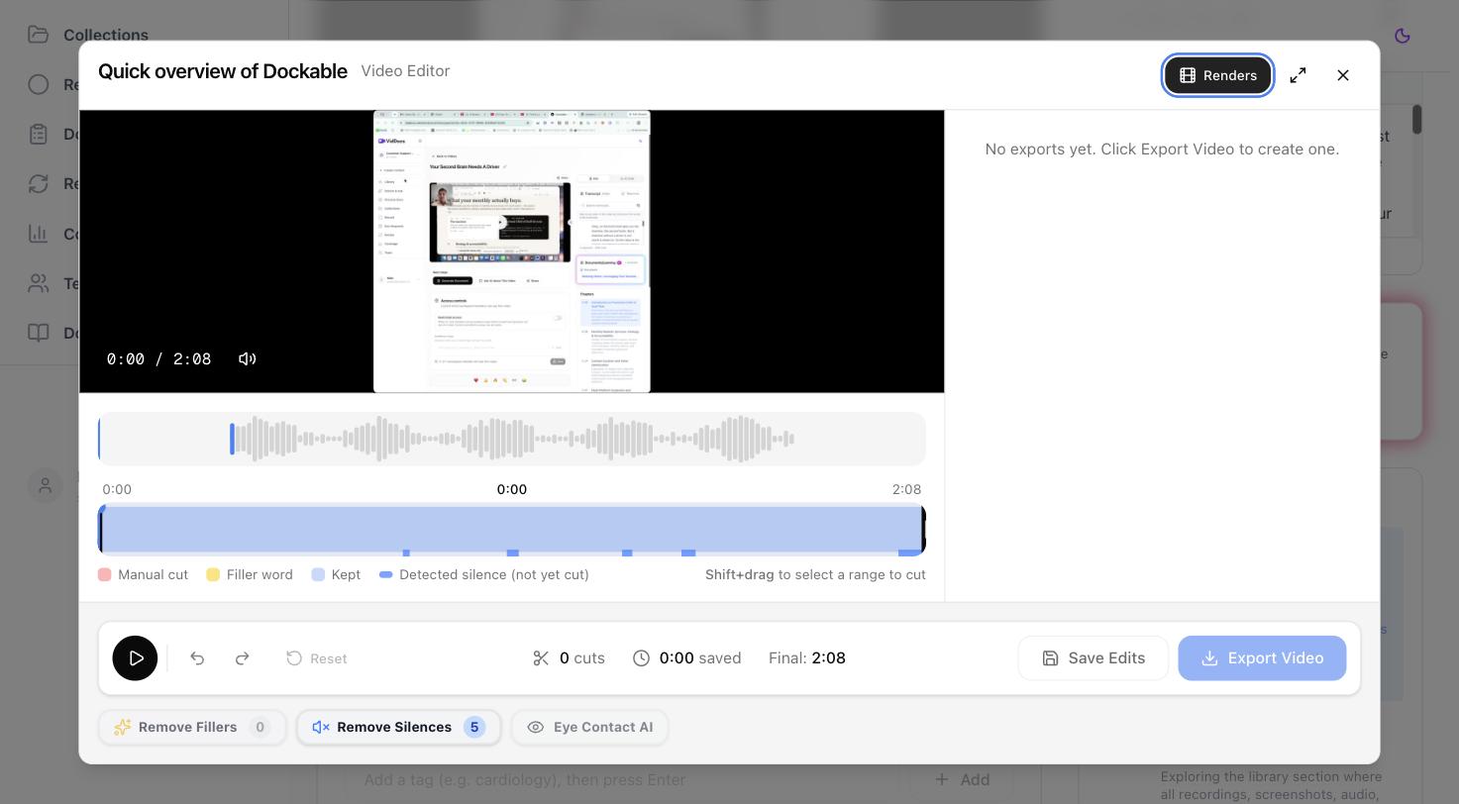Reset all edits
The height and width of the screenshot is (804, 1459).
tap(317, 658)
